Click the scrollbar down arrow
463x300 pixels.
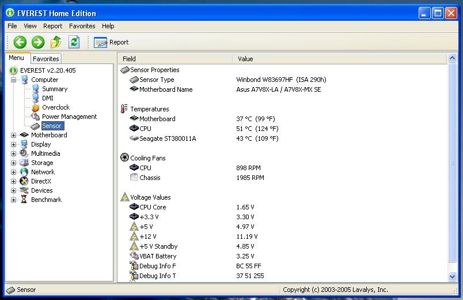point(452,276)
